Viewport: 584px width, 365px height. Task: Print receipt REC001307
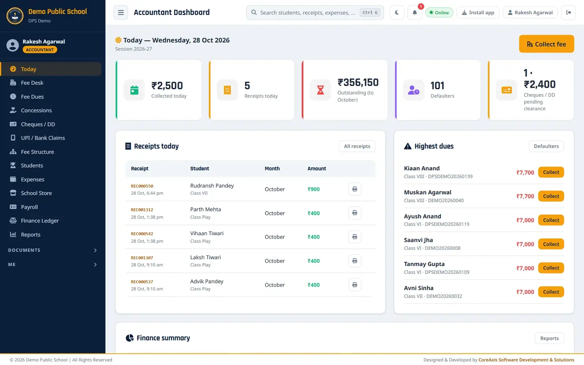tap(354, 261)
